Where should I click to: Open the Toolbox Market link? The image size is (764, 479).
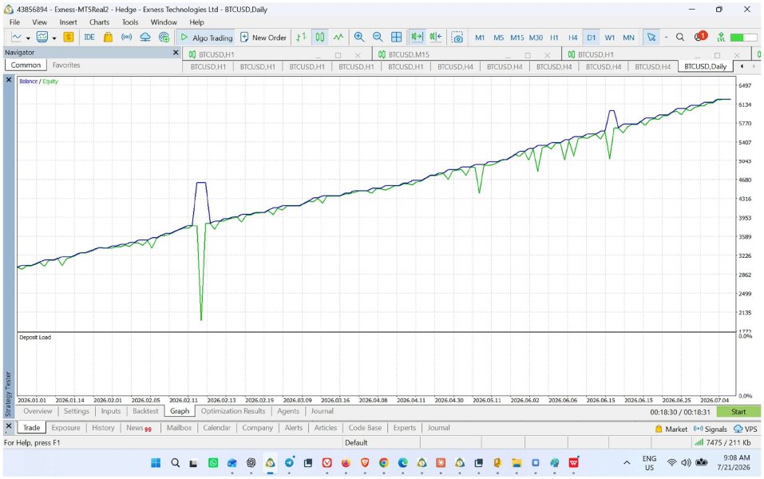671,429
